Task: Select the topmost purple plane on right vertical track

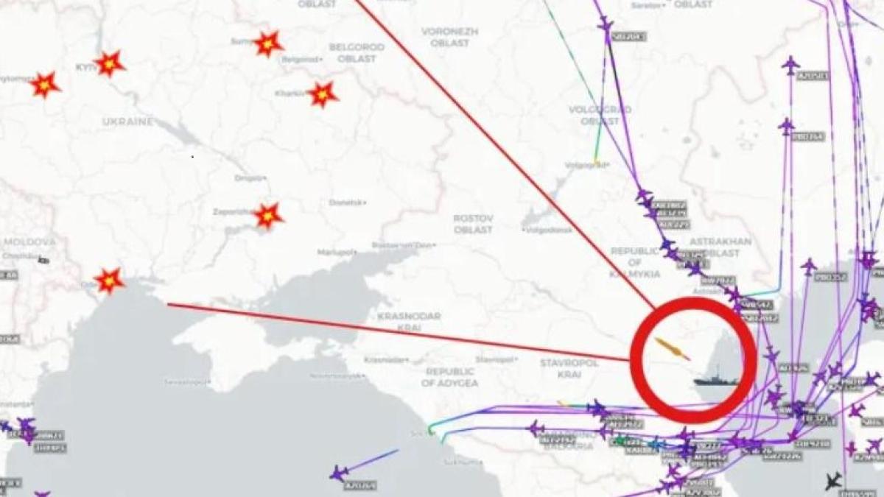Action: coord(790,65)
